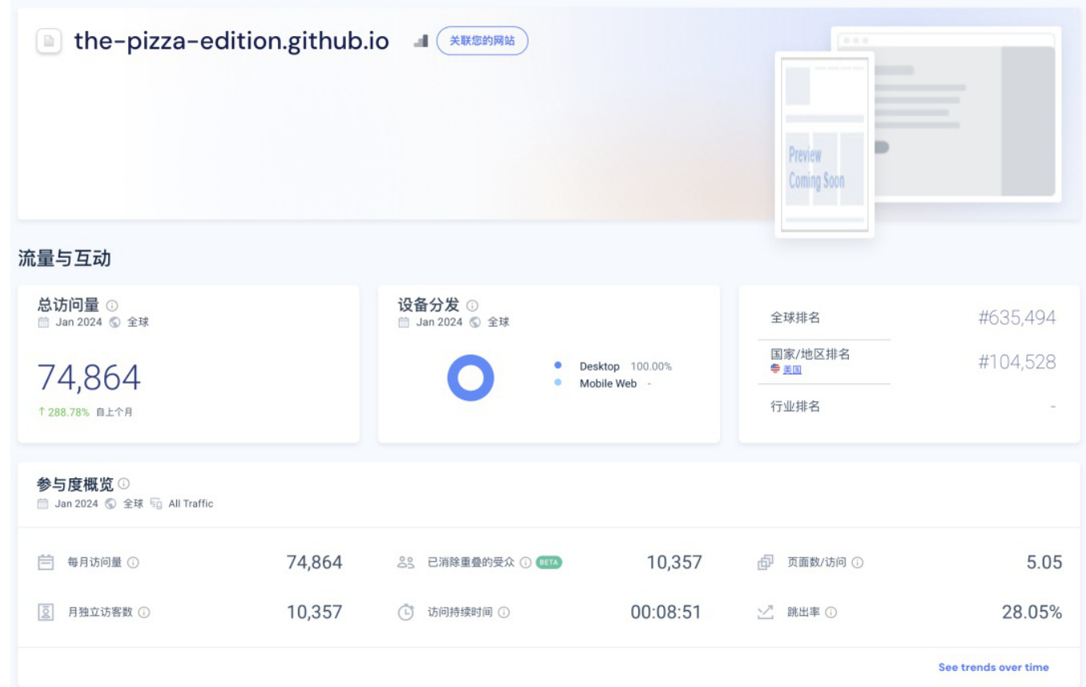Click the Desktop legend dot
Screen dimensions: 1086x687
558,365
